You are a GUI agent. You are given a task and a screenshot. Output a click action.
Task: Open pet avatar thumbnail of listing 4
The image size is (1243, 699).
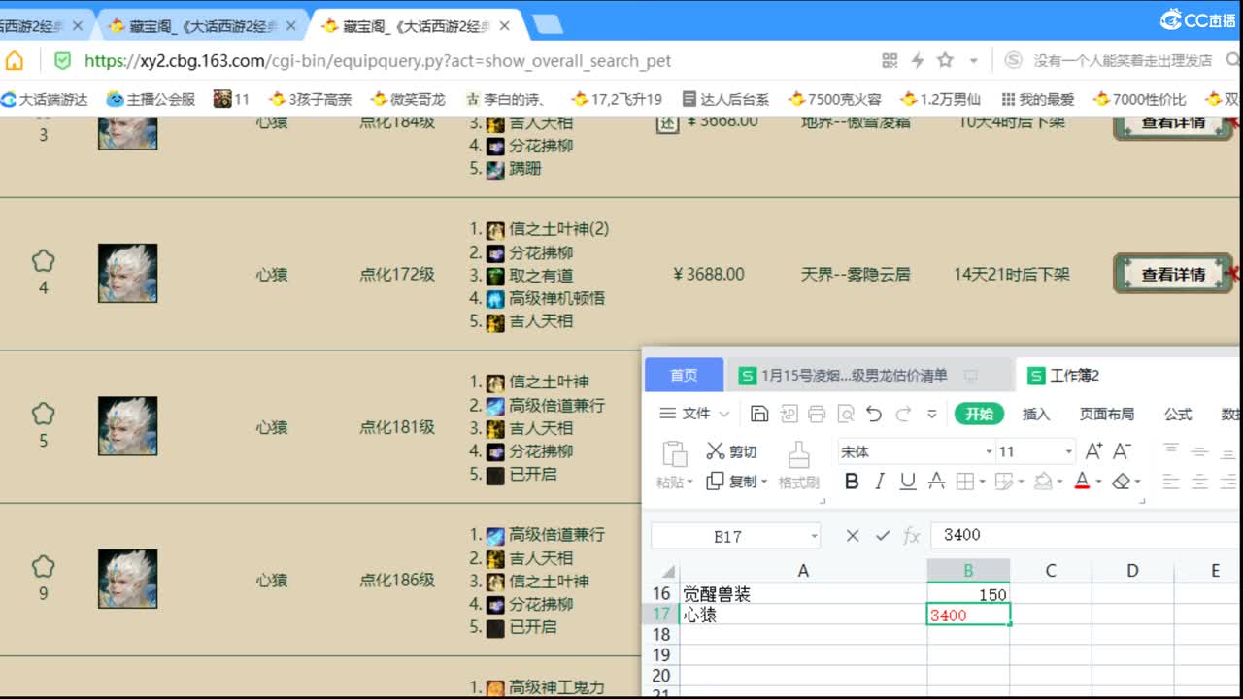pos(127,273)
